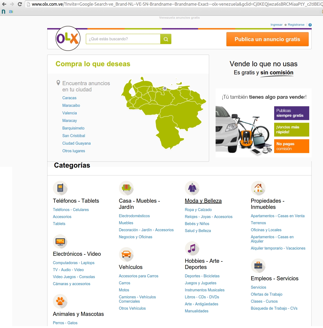Click the Hobbies music note icon
The width and height of the screenshot is (323, 328).
pos(192,248)
